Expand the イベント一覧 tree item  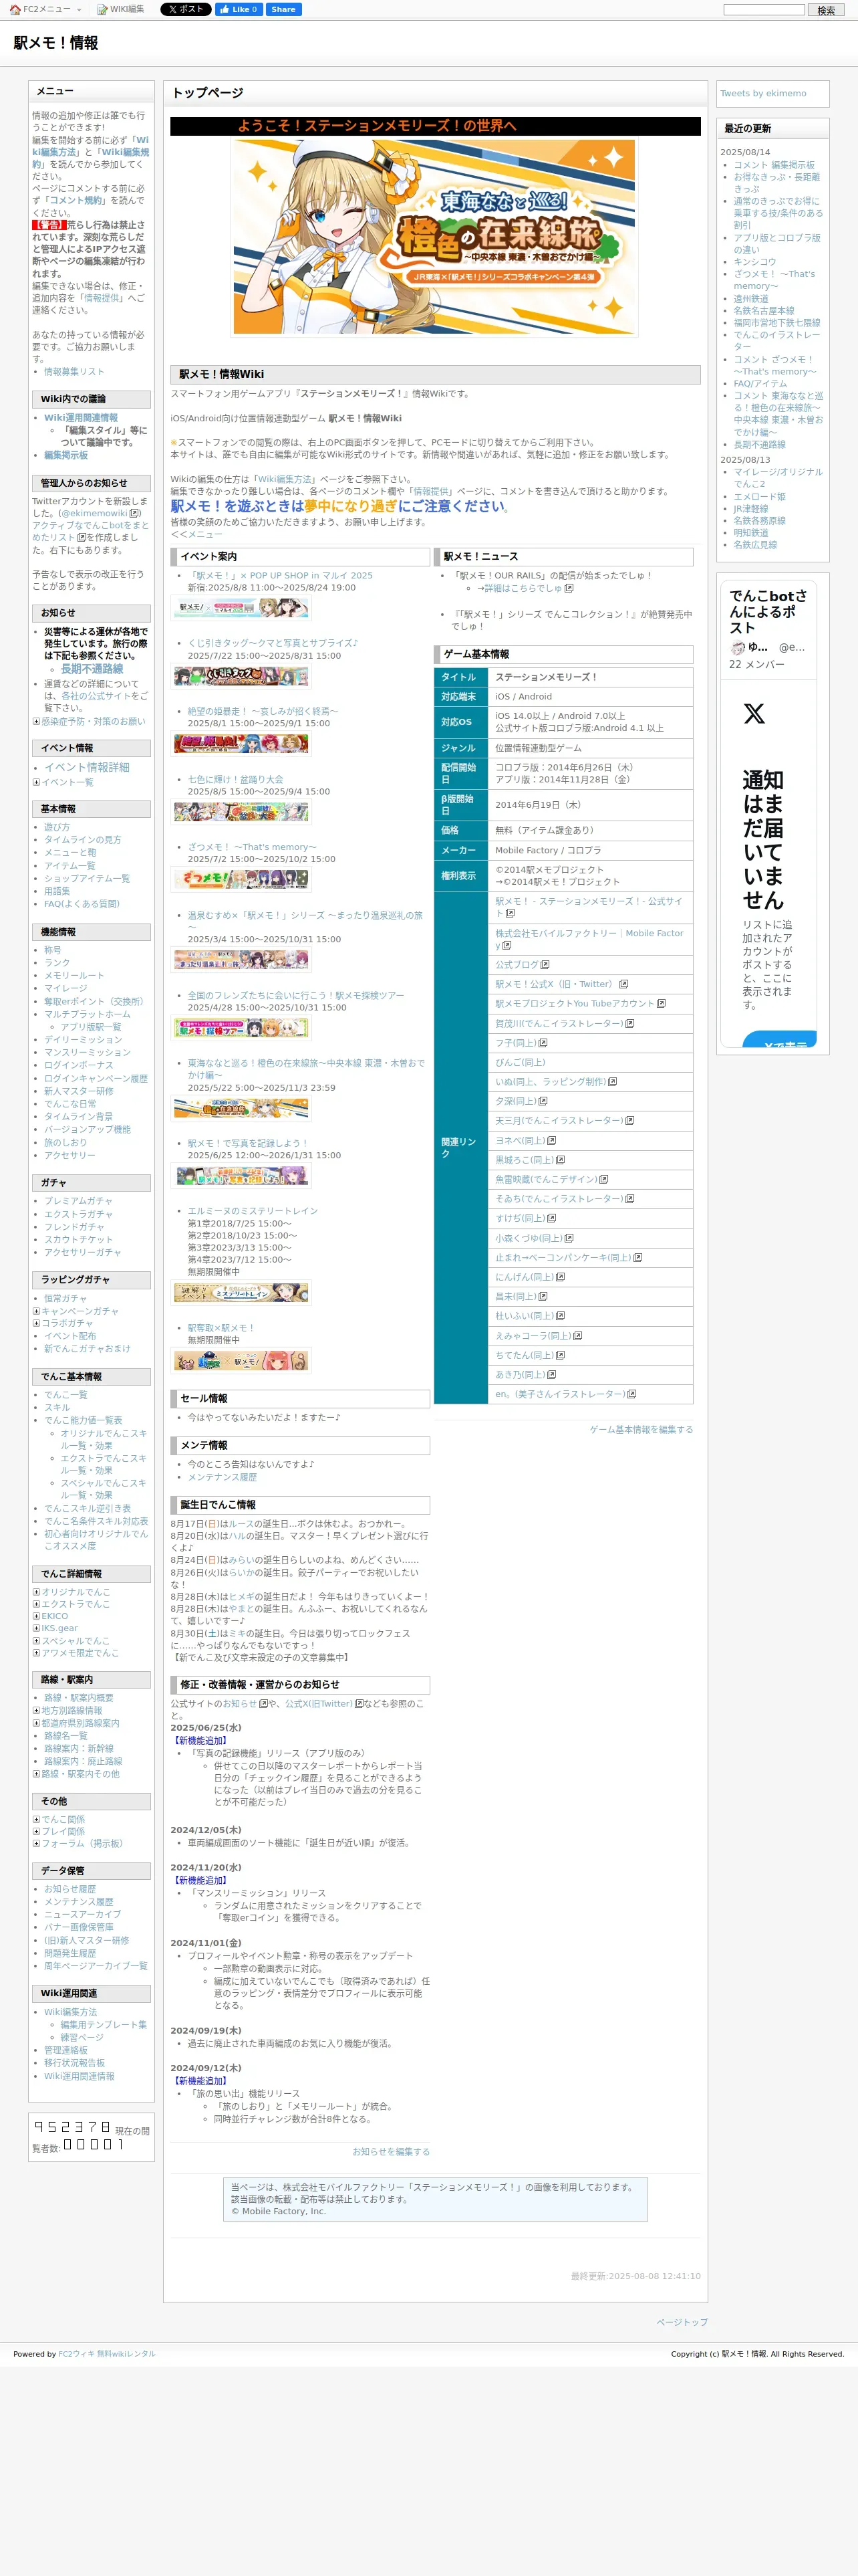click(x=36, y=782)
